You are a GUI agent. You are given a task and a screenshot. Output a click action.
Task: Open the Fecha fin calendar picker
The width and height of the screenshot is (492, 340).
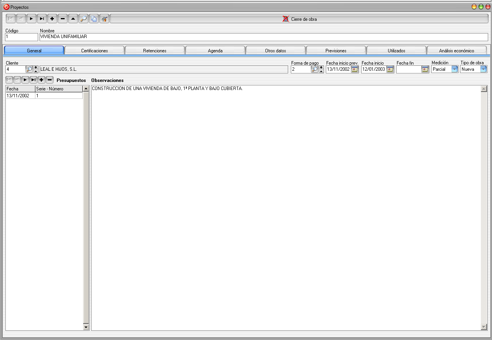point(425,69)
